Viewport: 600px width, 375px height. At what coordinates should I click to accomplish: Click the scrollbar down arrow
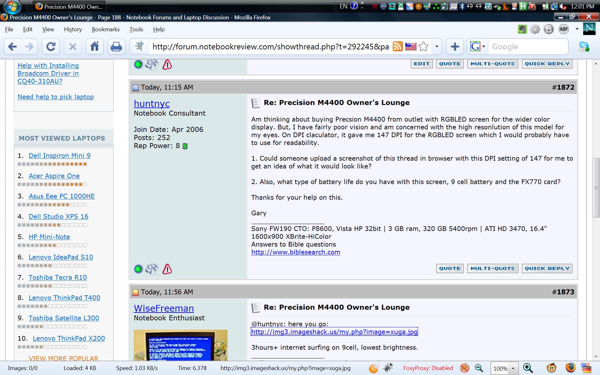[596, 357]
